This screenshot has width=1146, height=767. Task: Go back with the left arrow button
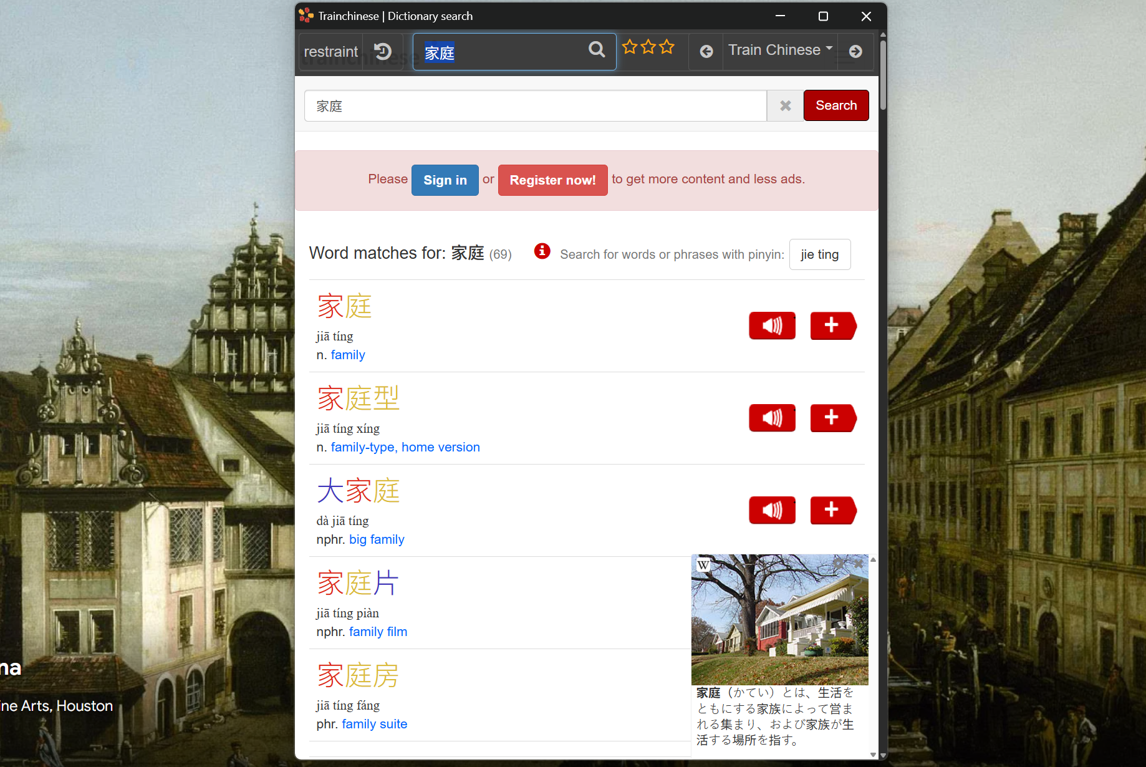pyautogui.click(x=706, y=52)
